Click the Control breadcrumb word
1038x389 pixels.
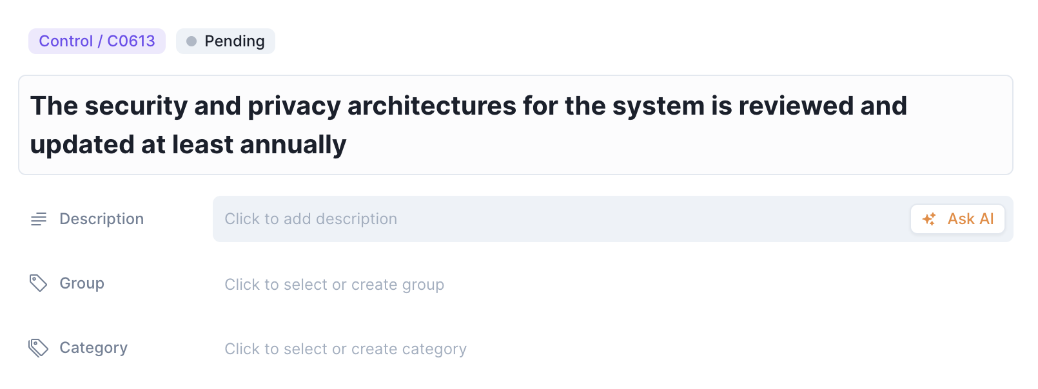(66, 41)
